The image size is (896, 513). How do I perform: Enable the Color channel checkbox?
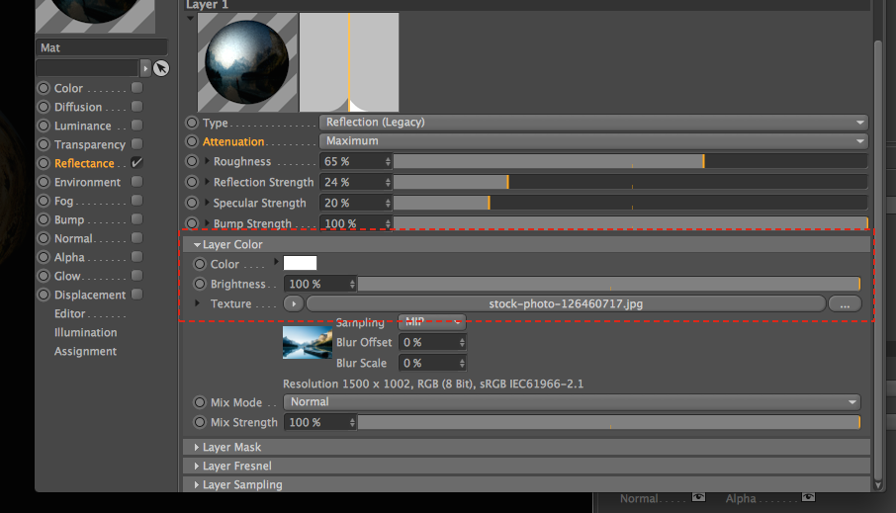click(137, 87)
